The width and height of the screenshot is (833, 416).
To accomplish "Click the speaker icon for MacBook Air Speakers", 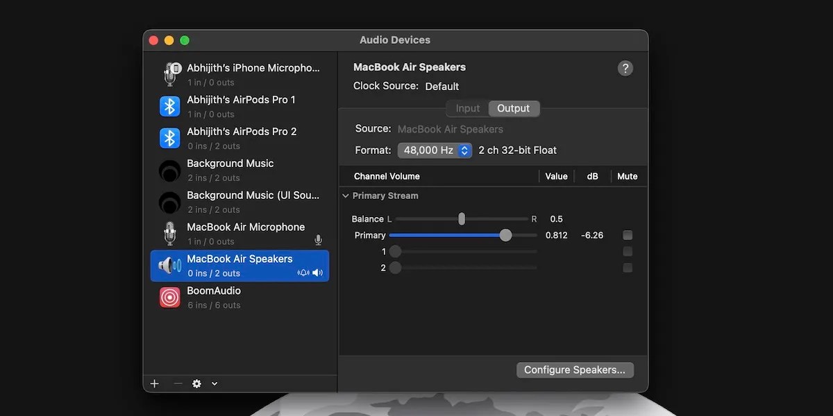I will 169,265.
